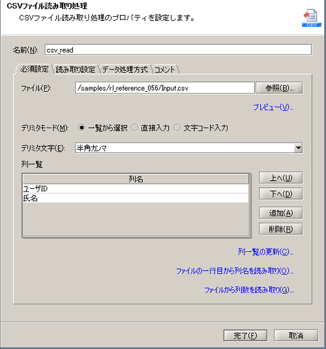The width and height of the screenshot is (326, 349).
Task: Click the 下へ(D) move down button
Action: [x=281, y=194]
